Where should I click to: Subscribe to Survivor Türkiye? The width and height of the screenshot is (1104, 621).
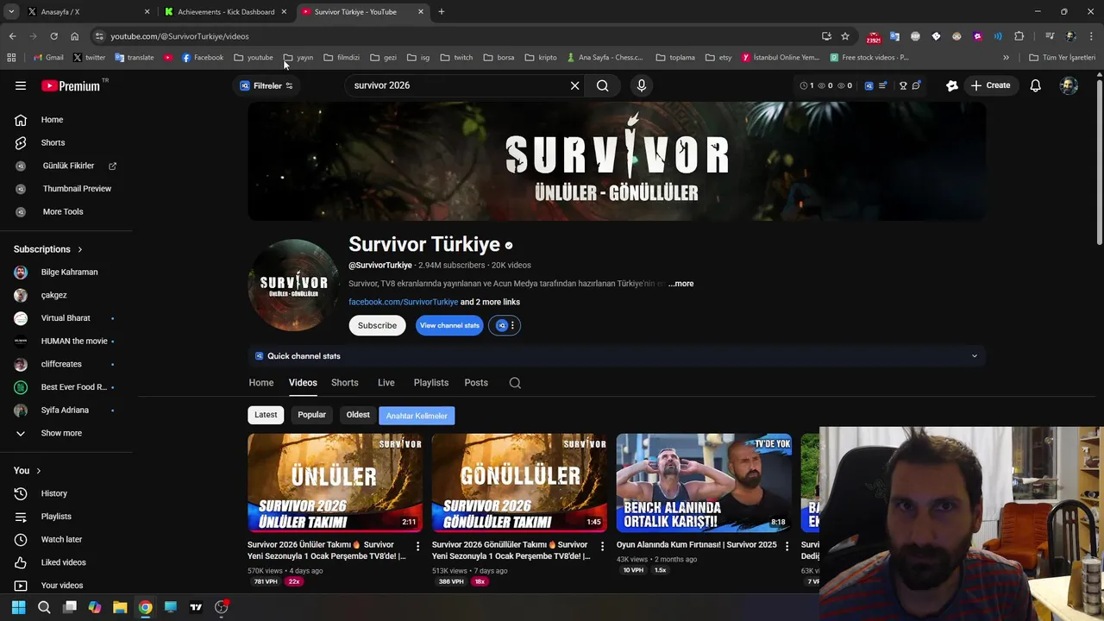pos(377,325)
